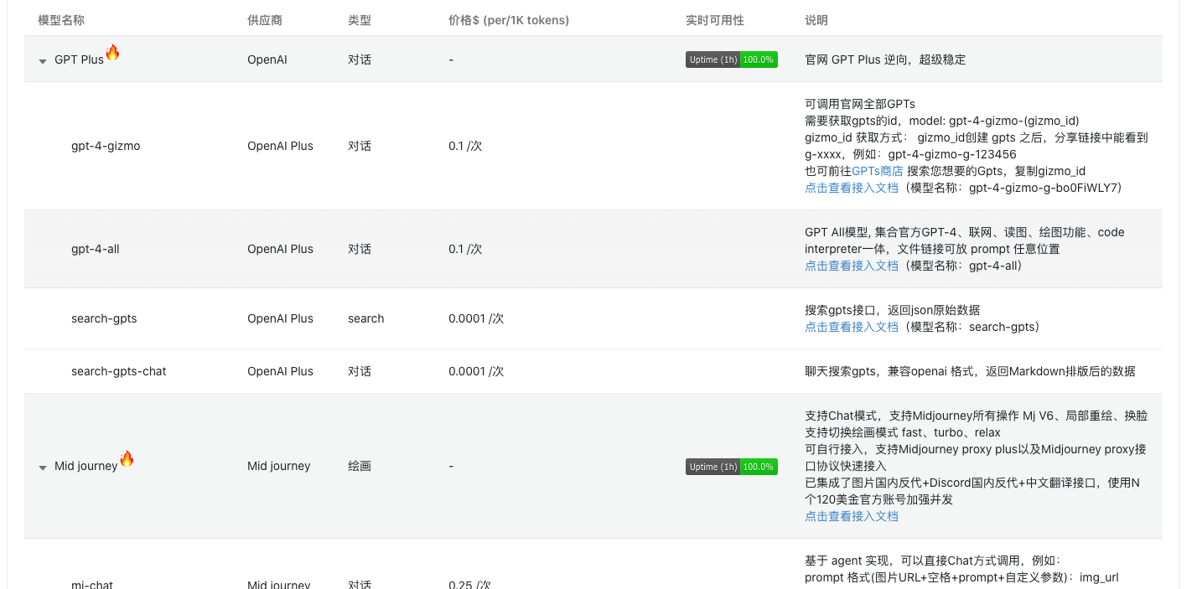Open 点击查看接入文档 link for search-gpts
Viewport: 1197px width, 589px height.
click(851, 327)
